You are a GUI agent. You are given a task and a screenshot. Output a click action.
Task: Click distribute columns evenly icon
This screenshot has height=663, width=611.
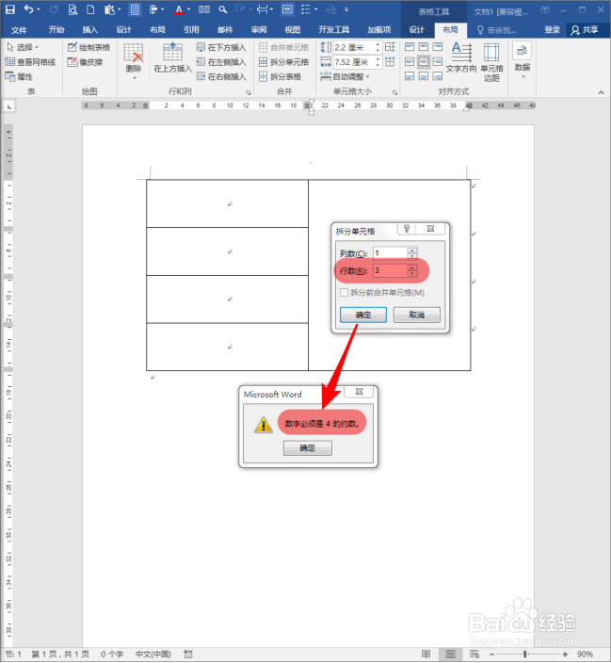pyautogui.click(x=391, y=62)
